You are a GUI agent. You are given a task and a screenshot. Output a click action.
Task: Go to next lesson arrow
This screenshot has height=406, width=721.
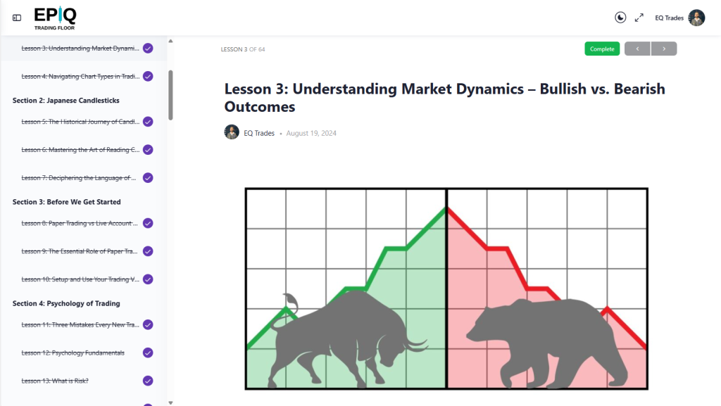click(x=664, y=49)
